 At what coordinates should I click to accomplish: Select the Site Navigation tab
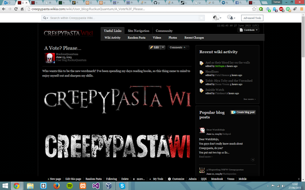point(139,30)
